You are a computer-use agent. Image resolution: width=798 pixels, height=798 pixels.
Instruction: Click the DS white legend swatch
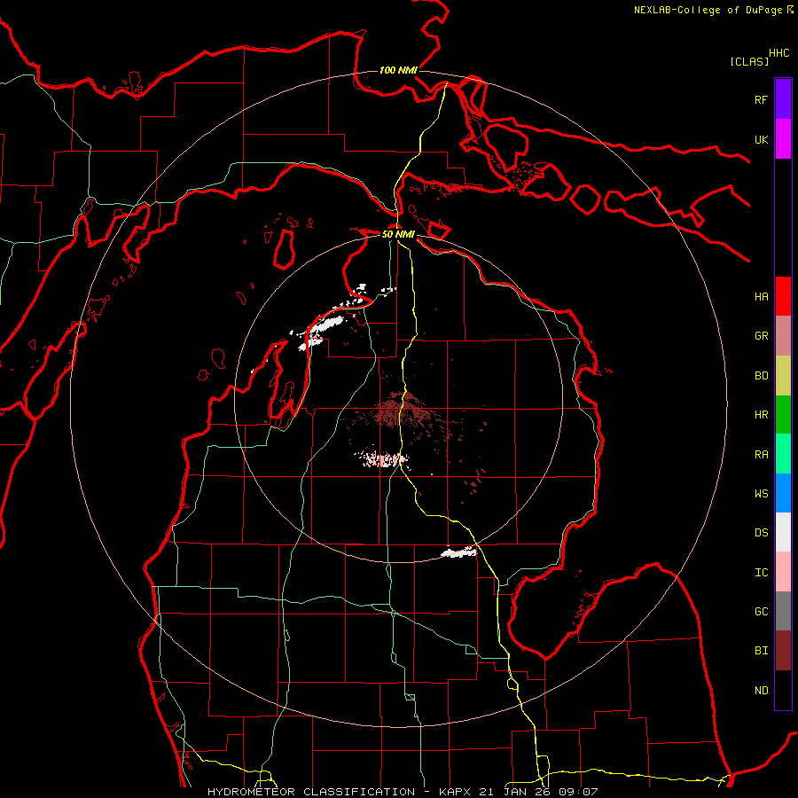point(783,532)
